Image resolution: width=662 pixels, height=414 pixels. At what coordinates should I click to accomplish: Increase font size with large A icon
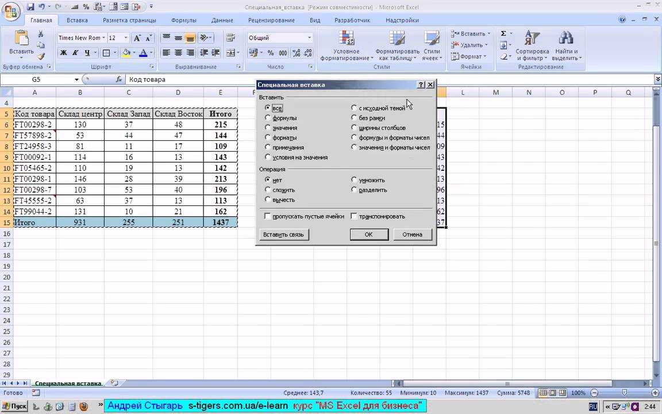tap(137, 38)
